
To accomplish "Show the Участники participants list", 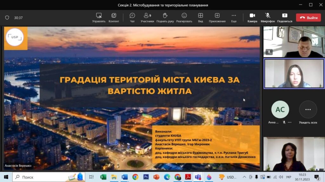I will coord(147,18).
